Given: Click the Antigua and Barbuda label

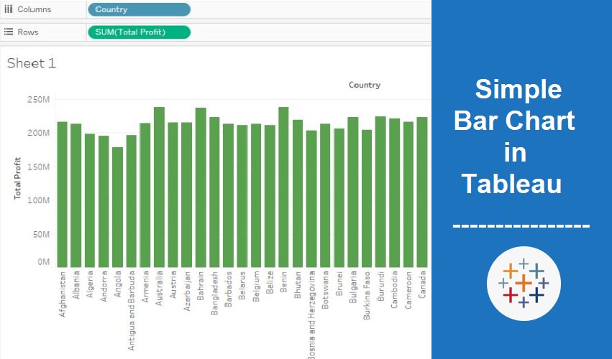Looking at the screenshot, I should click(x=132, y=311).
